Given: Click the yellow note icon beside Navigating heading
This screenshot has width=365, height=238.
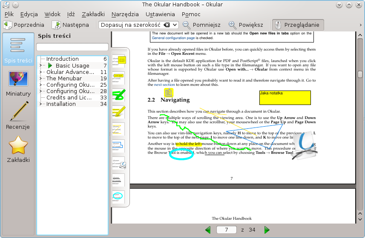Looking at the screenshot, I should pyautogui.click(x=169, y=93).
